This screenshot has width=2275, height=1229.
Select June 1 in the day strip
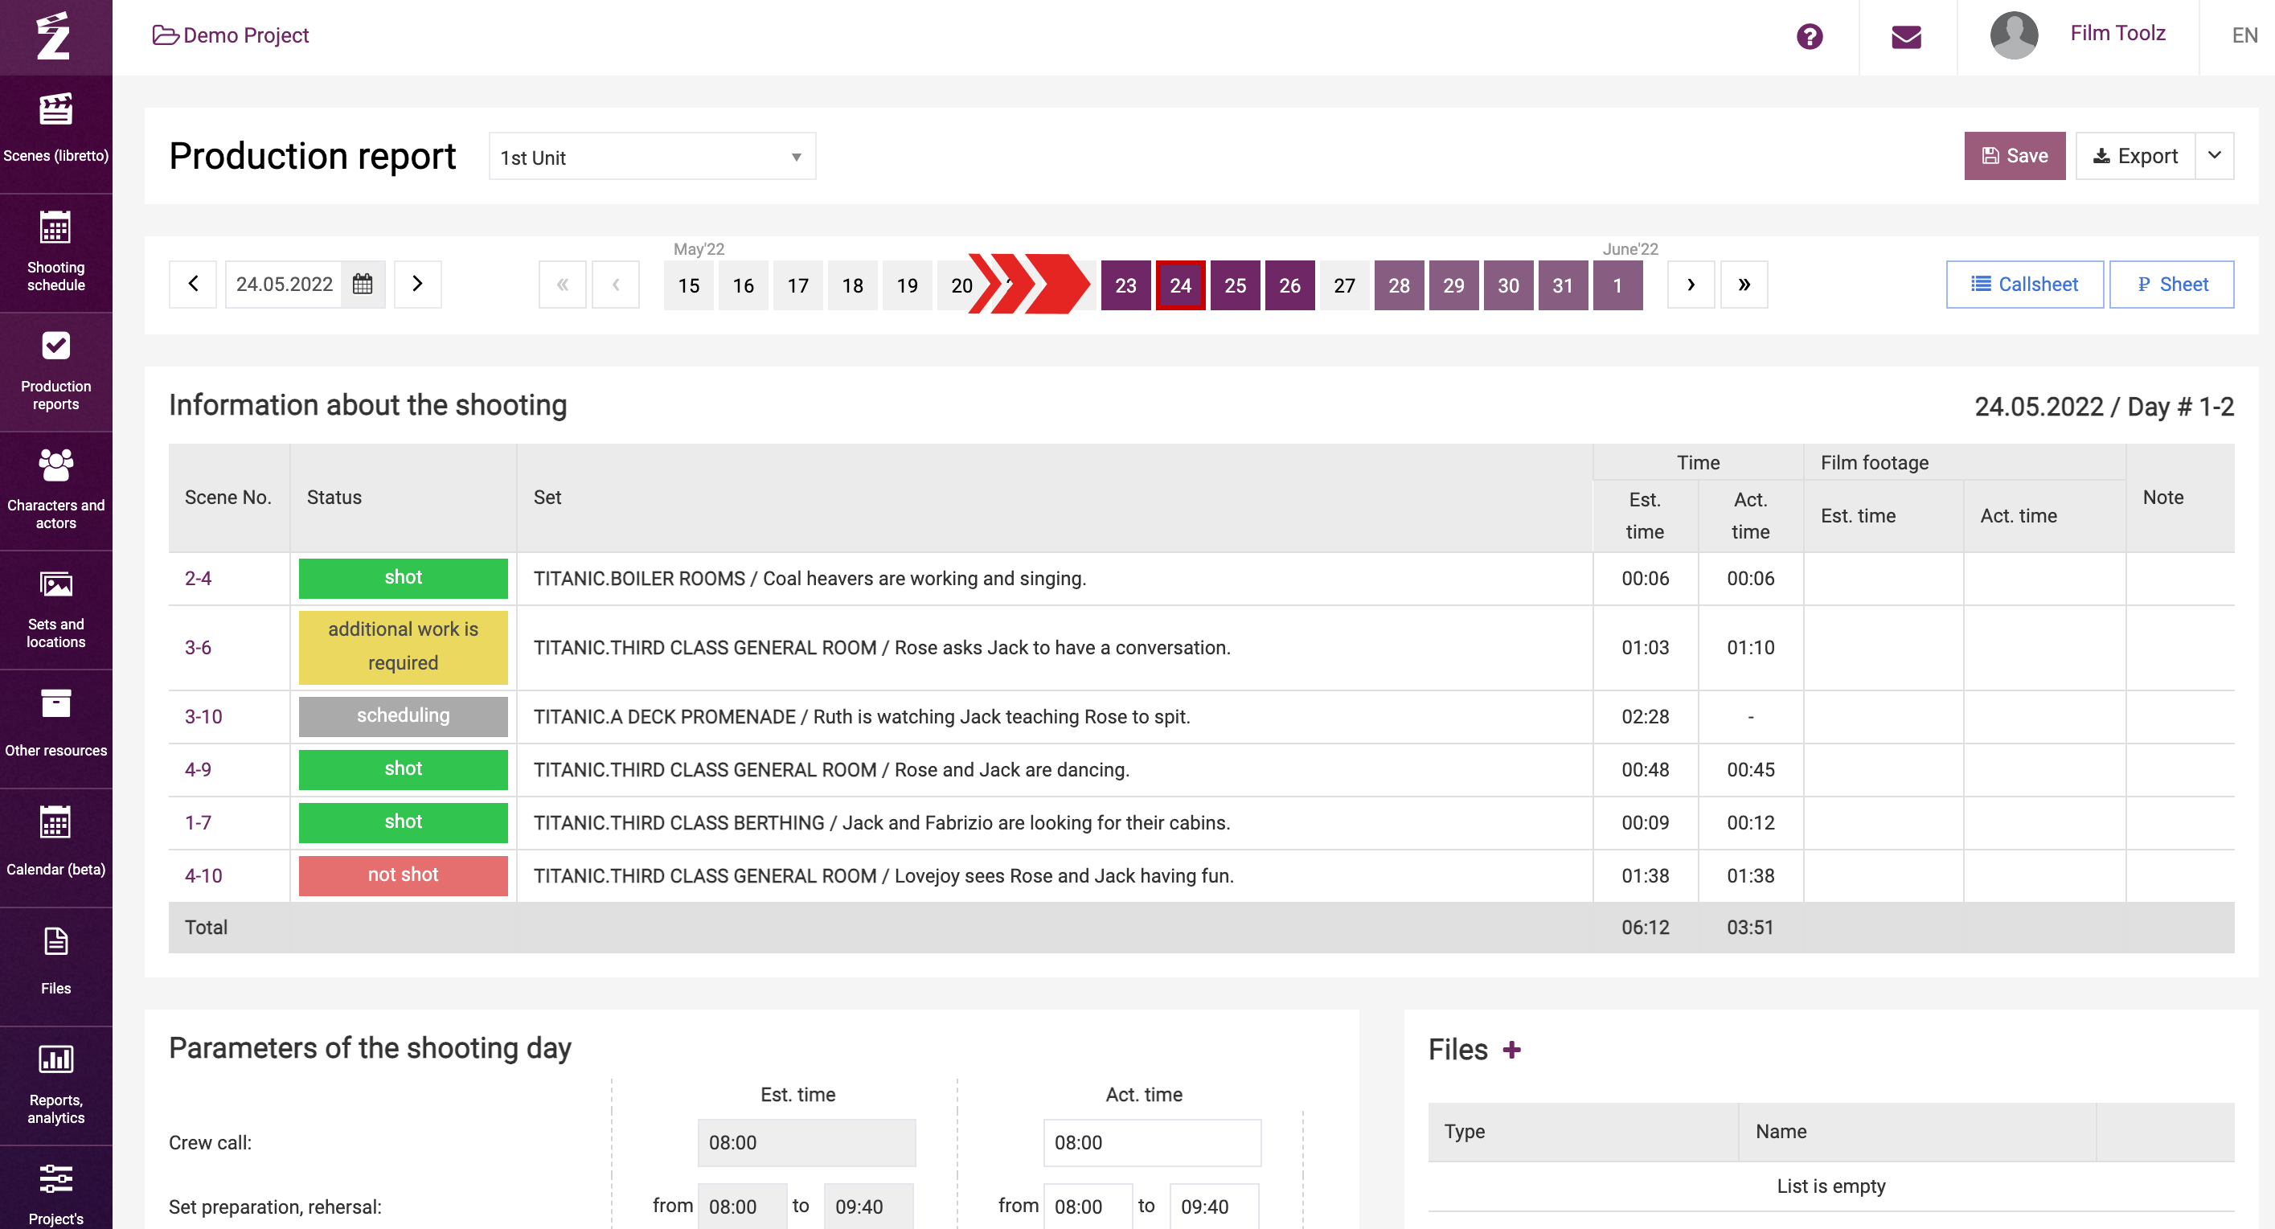point(1617,285)
